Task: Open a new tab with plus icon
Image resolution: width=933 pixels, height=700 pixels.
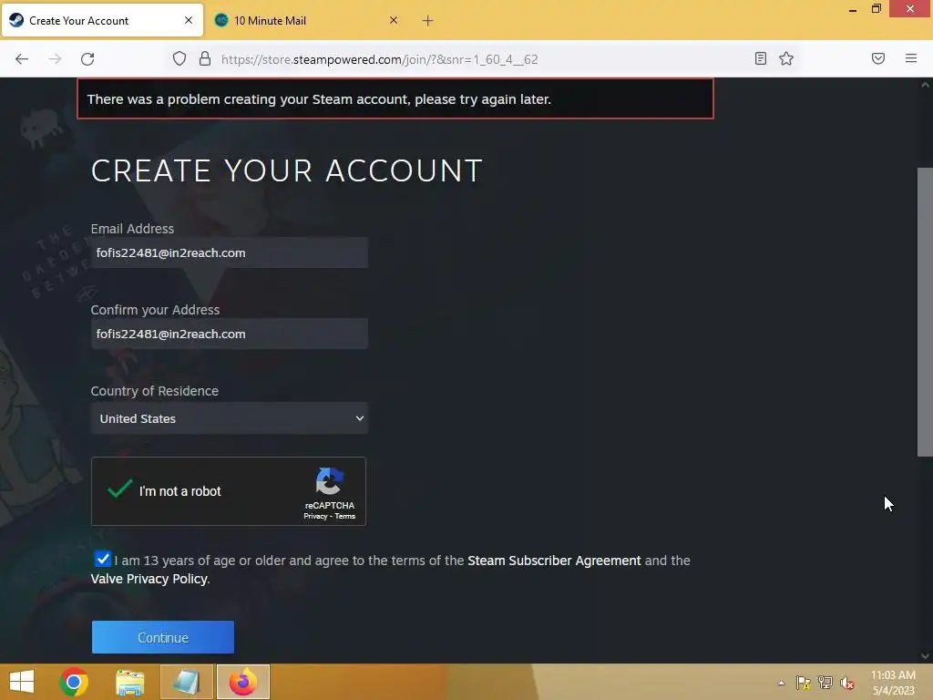Action: (427, 21)
